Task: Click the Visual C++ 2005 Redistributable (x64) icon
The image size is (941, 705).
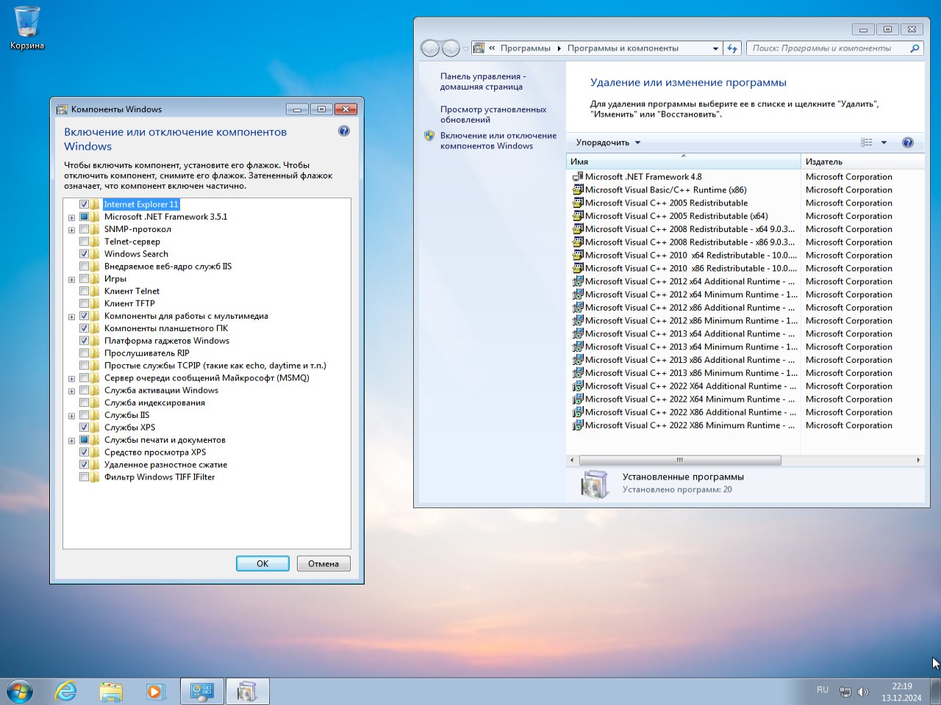Action: point(578,217)
